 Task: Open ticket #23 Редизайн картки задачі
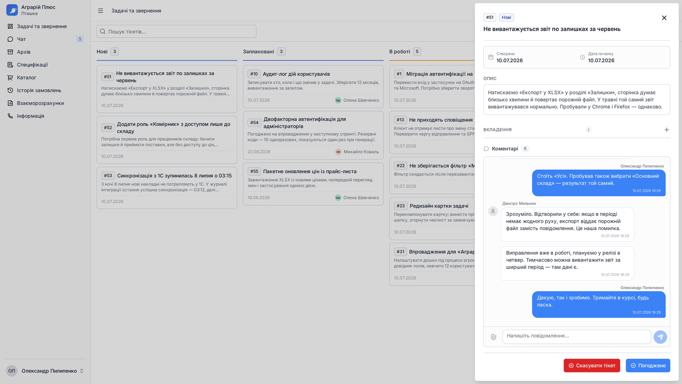pyautogui.click(x=432, y=218)
